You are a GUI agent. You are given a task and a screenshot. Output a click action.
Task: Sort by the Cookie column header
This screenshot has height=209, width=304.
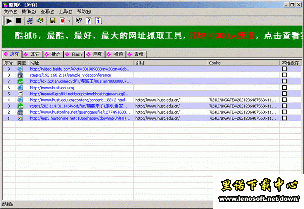pyautogui.click(x=243, y=63)
